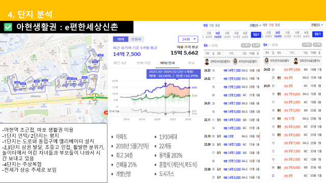Expand the 전체년도 dropdown in 매매 panel
This screenshot has width=326, height=183.
click(256, 25)
